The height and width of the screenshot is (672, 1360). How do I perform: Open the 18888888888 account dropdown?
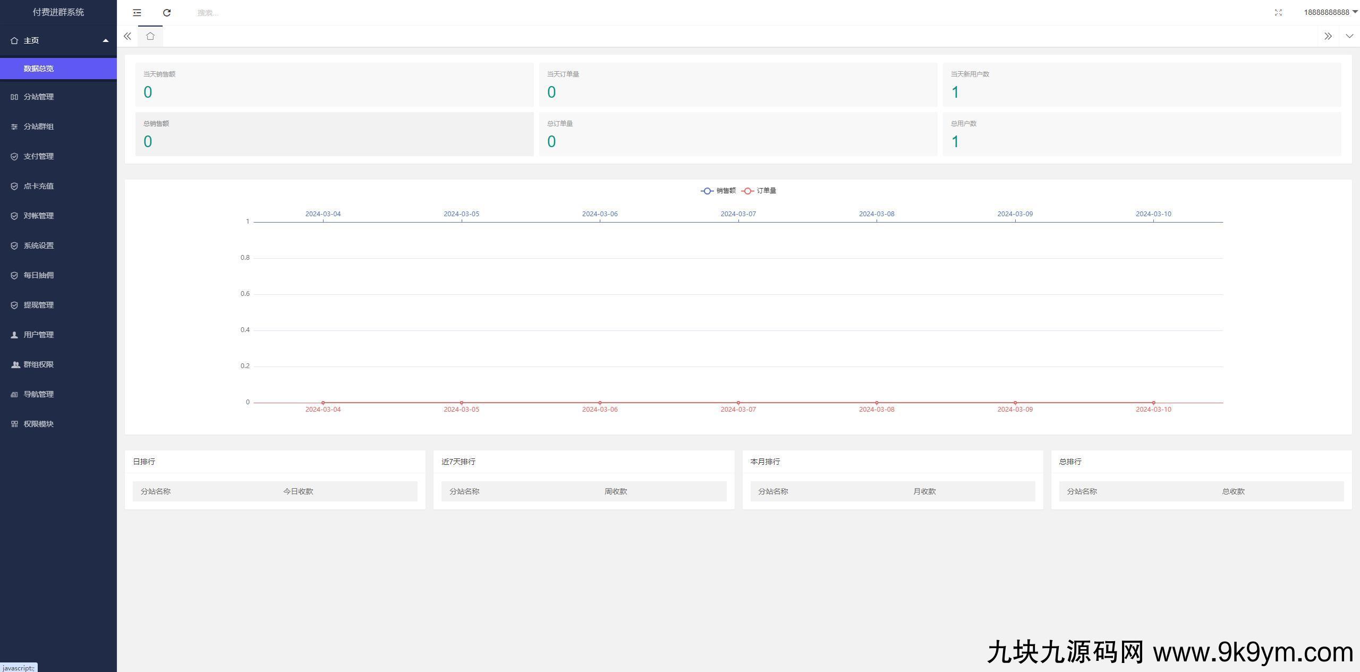pyautogui.click(x=1330, y=12)
